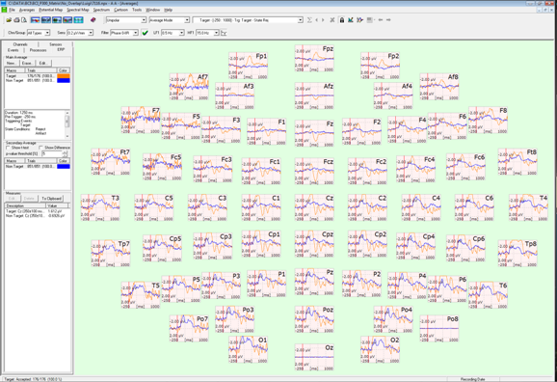Screen dimensions: 557x382
Task: Click the orange Target color swatch
Action: tap(64, 76)
